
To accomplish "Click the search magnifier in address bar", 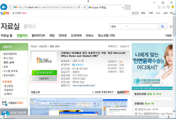I will coord(79,7).
